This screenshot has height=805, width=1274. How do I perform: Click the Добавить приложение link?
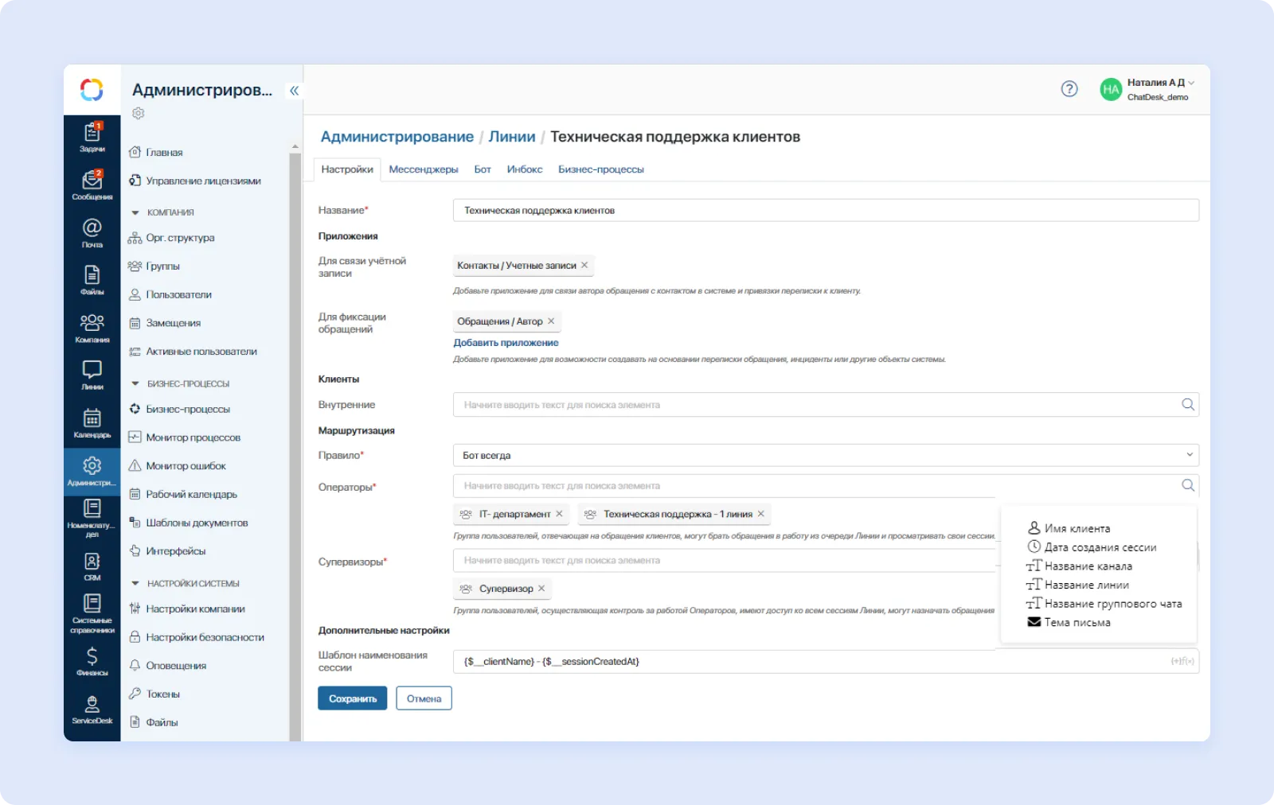[505, 342]
